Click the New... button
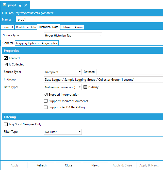The width and height of the screenshot is (163, 170). [95, 165]
